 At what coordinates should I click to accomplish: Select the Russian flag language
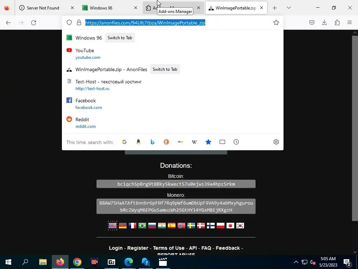tap(152, 226)
